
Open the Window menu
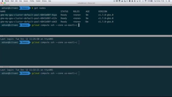(44, 1)
